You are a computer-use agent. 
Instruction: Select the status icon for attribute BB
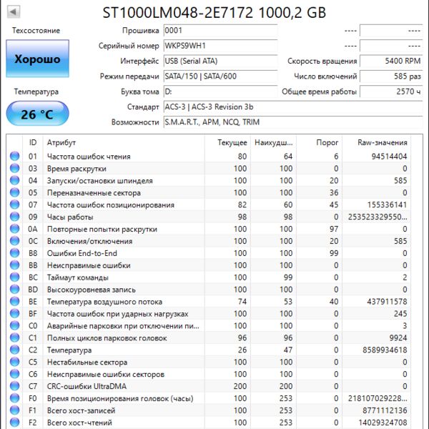pos(14,265)
